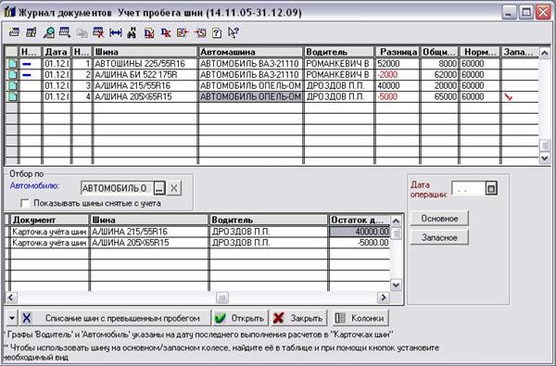Click the Открыть button
The image size is (556, 366).
240,318
